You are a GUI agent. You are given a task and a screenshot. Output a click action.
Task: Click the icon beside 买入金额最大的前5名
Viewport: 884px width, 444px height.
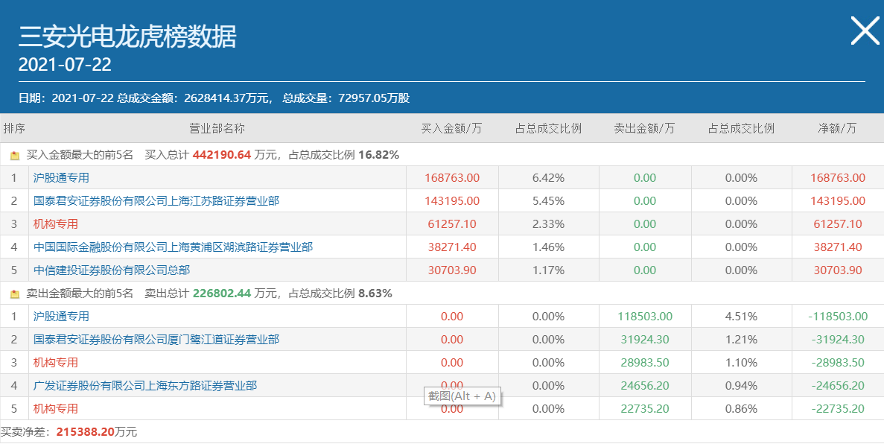15,156
